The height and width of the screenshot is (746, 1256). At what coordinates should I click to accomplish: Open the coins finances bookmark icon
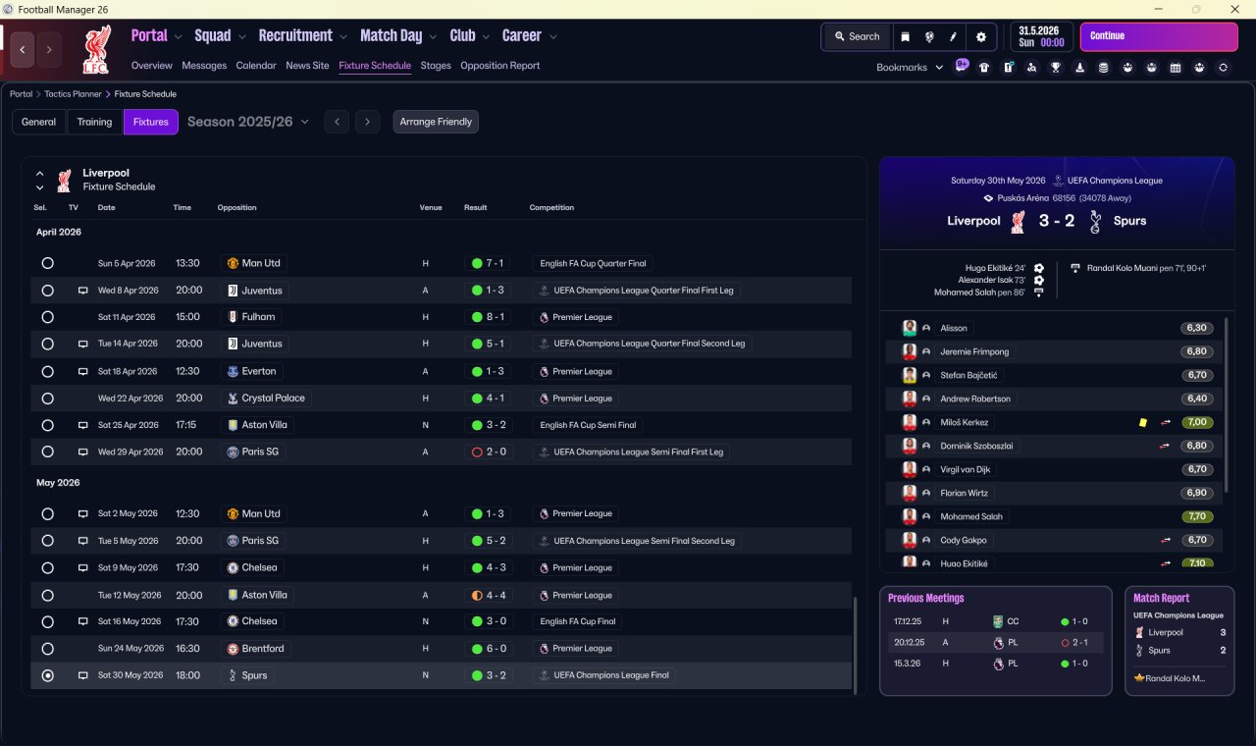point(1103,68)
